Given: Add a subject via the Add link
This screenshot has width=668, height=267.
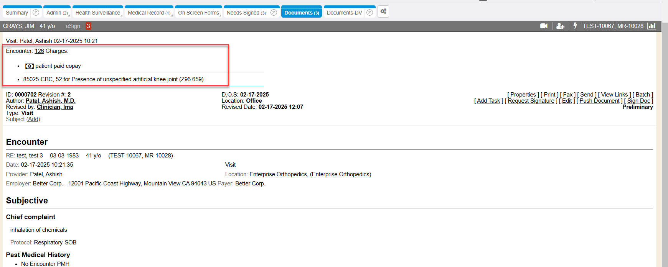Looking at the screenshot, I should pyautogui.click(x=33, y=119).
